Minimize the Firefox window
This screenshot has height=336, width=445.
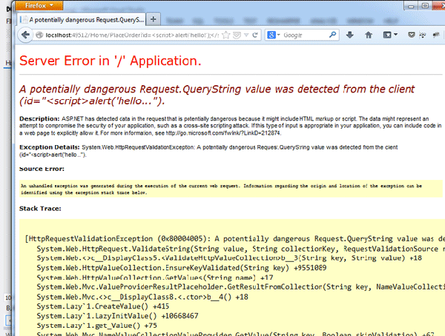[x=411, y=6]
